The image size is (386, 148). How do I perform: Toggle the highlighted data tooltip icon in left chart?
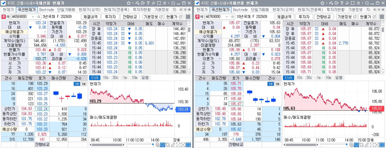click(x=163, y=145)
